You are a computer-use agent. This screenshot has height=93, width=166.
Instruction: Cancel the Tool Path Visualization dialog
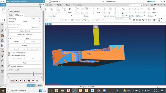[x=39, y=86]
